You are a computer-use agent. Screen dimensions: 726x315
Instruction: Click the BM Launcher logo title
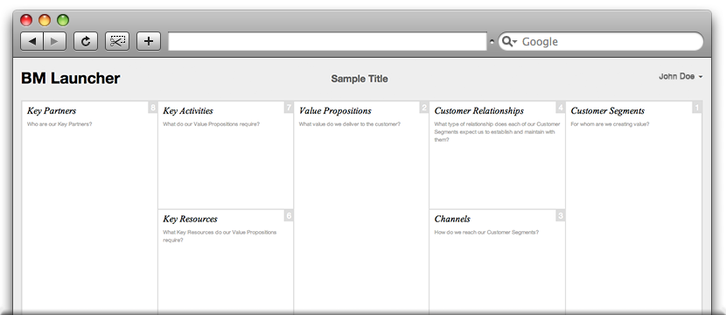[x=70, y=78]
